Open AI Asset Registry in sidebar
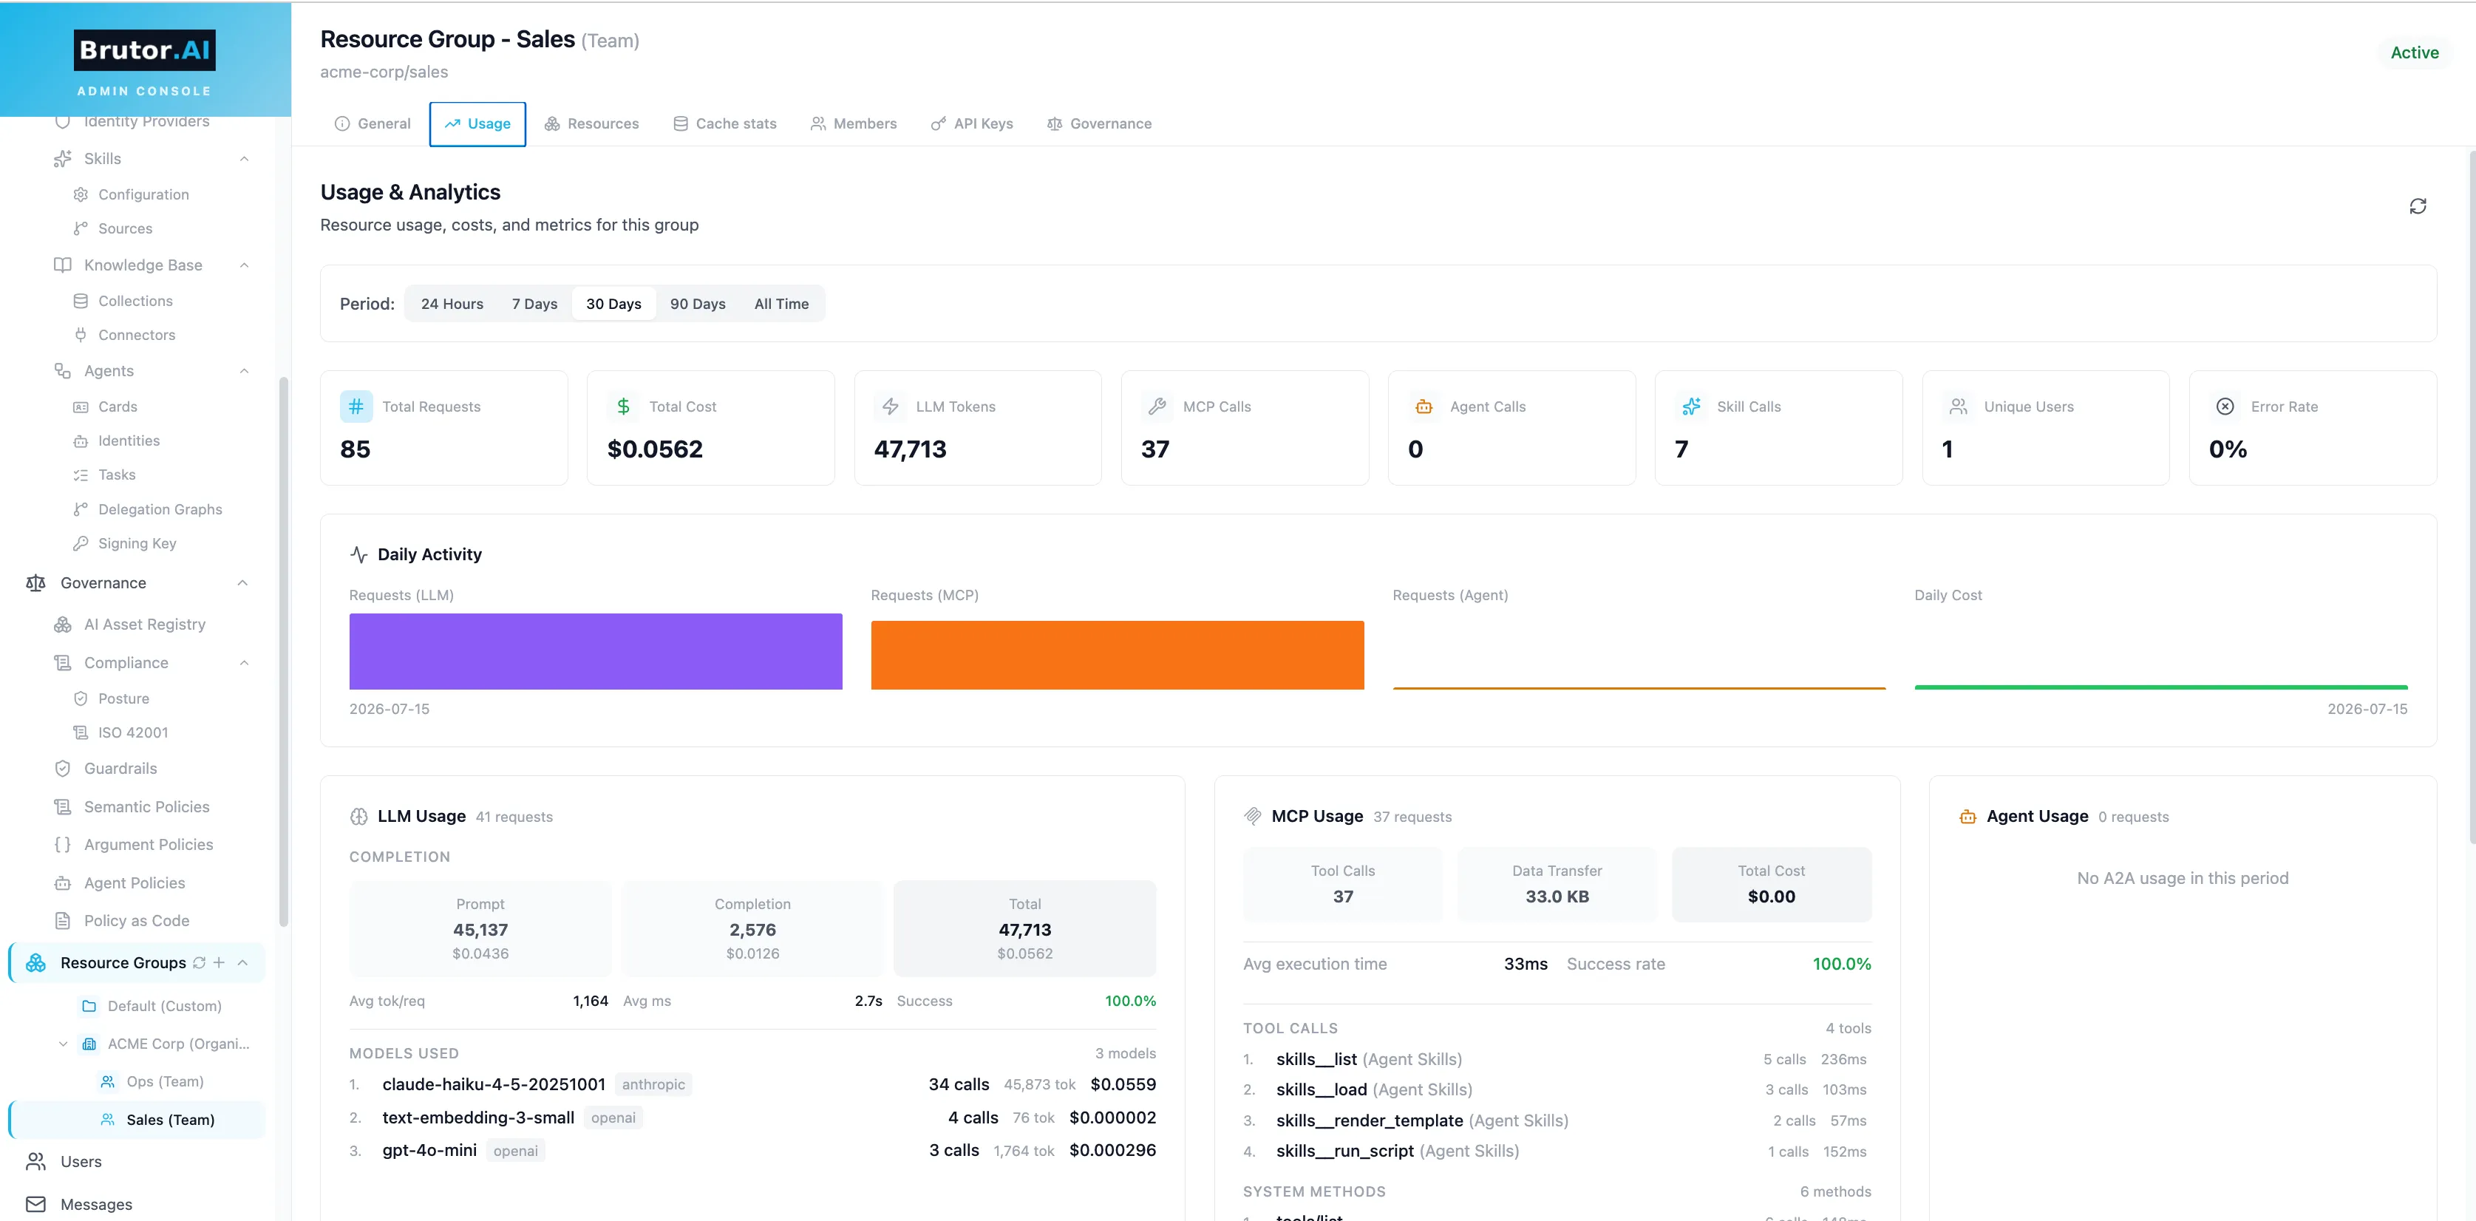Viewport: 2476px width, 1221px height. click(x=144, y=624)
